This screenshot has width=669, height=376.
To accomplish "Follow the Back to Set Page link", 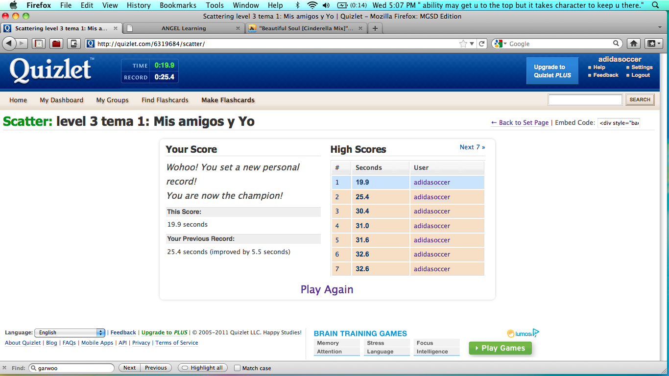I will [520, 122].
